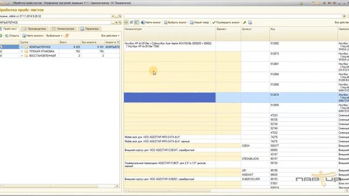The width and height of the screenshot is (349, 196).
Task: Clear the 'КОМПЬЮТЕРНОЕ' filter field
Action: coord(116,22)
